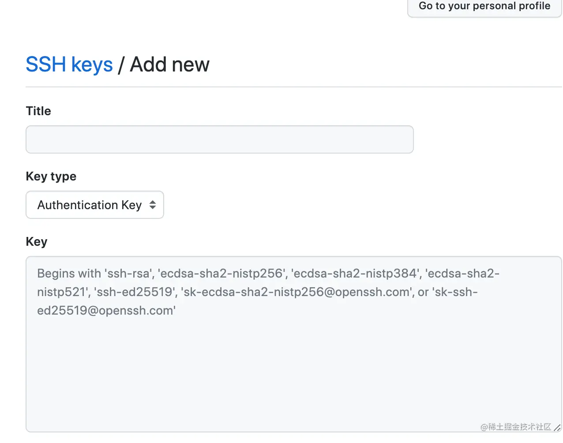Grab the Key textarea resize handle
Screen dimensions: 563x443
point(557,428)
